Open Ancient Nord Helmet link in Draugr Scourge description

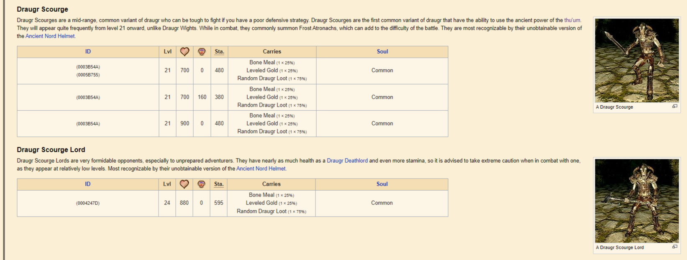click(x=50, y=36)
